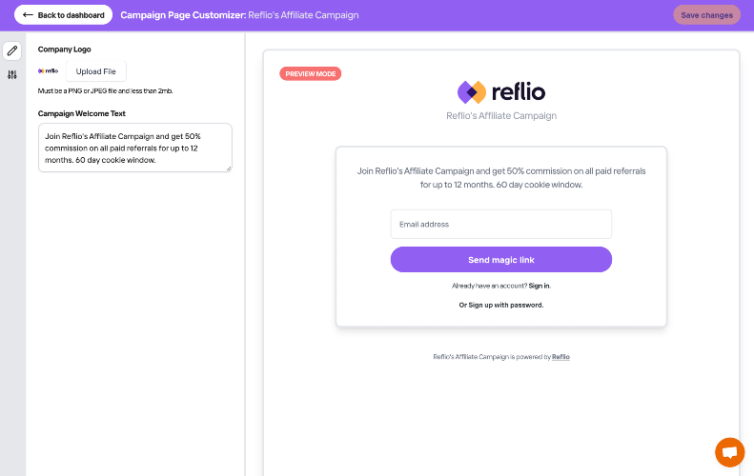754x476 pixels.
Task: Choose Or Sign up with password
Action: pos(501,306)
